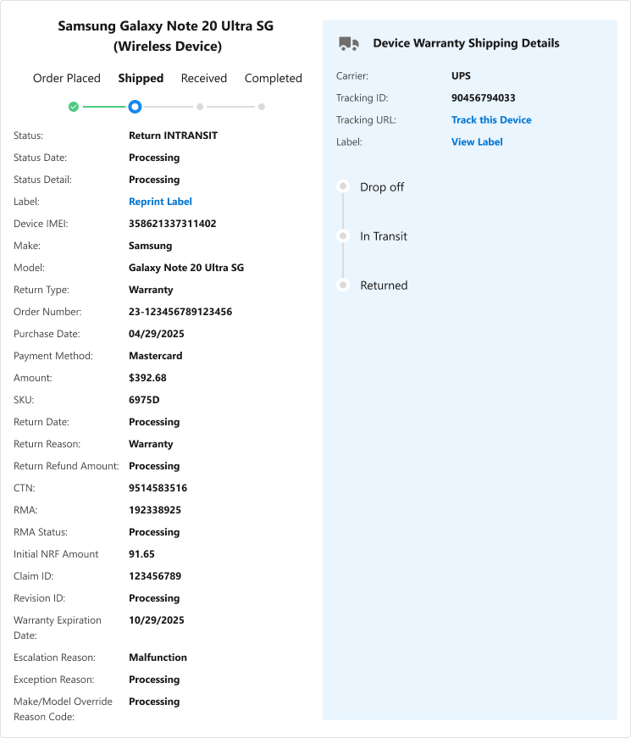Select the Shipped stage label
This screenshot has height=738, width=631.
pos(141,78)
